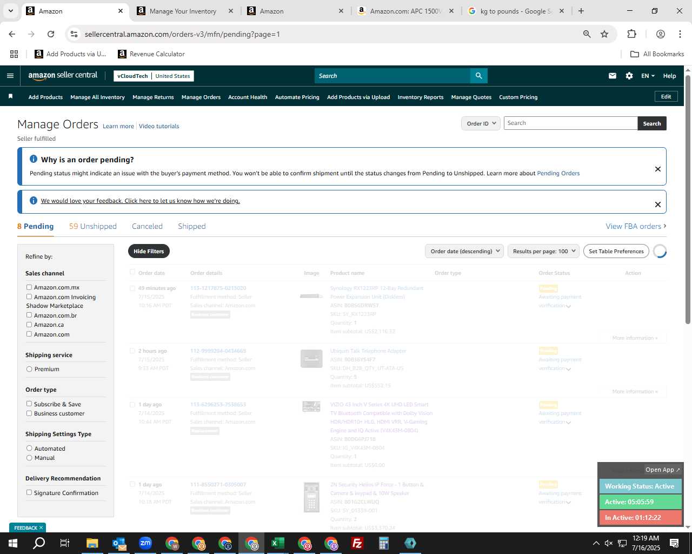
Task: Click the Hide Filters button
Action: [149, 251]
